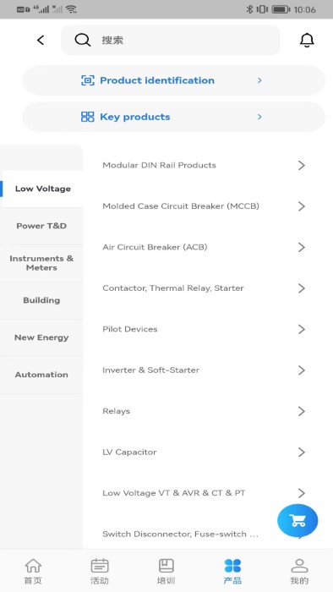Select the Automation sidebar category

pyautogui.click(x=41, y=375)
